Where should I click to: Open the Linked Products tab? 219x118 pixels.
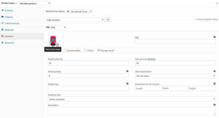tap(22, 23)
